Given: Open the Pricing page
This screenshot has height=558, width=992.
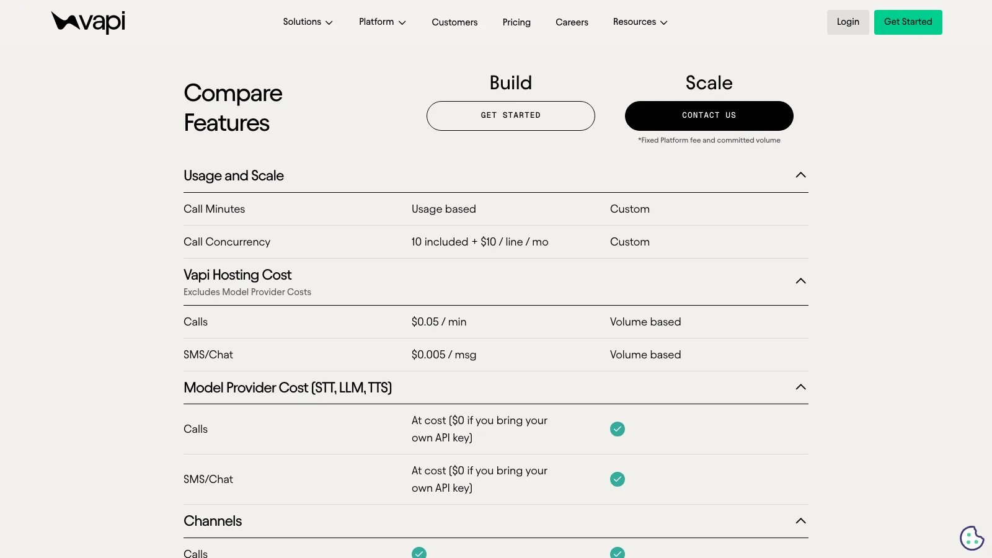Looking at the screenshot, I should pos(516,22).
